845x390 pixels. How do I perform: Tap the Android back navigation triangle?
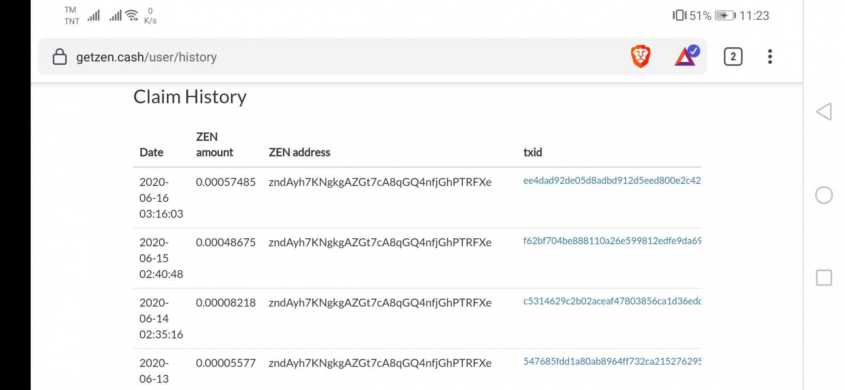(x=824, y=112)
